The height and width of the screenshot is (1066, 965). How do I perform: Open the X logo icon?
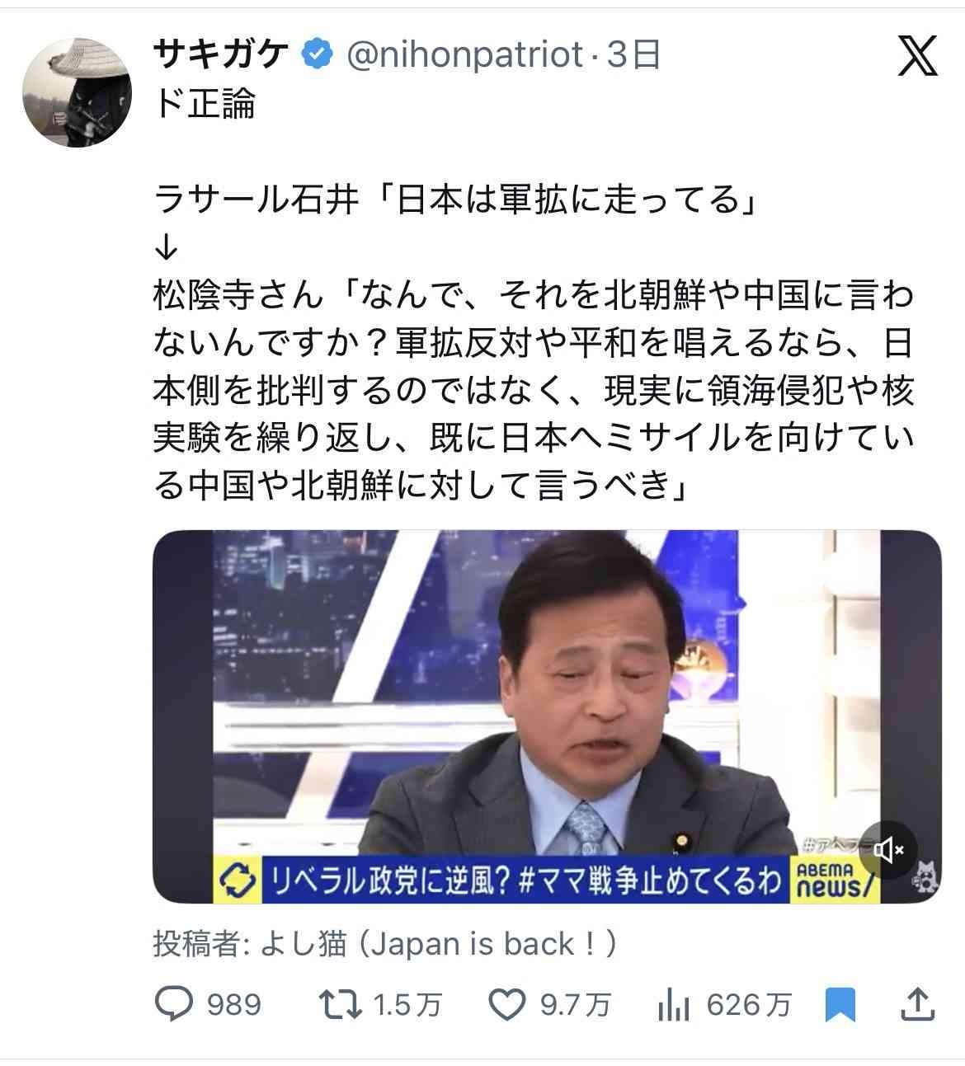(917, 55)
